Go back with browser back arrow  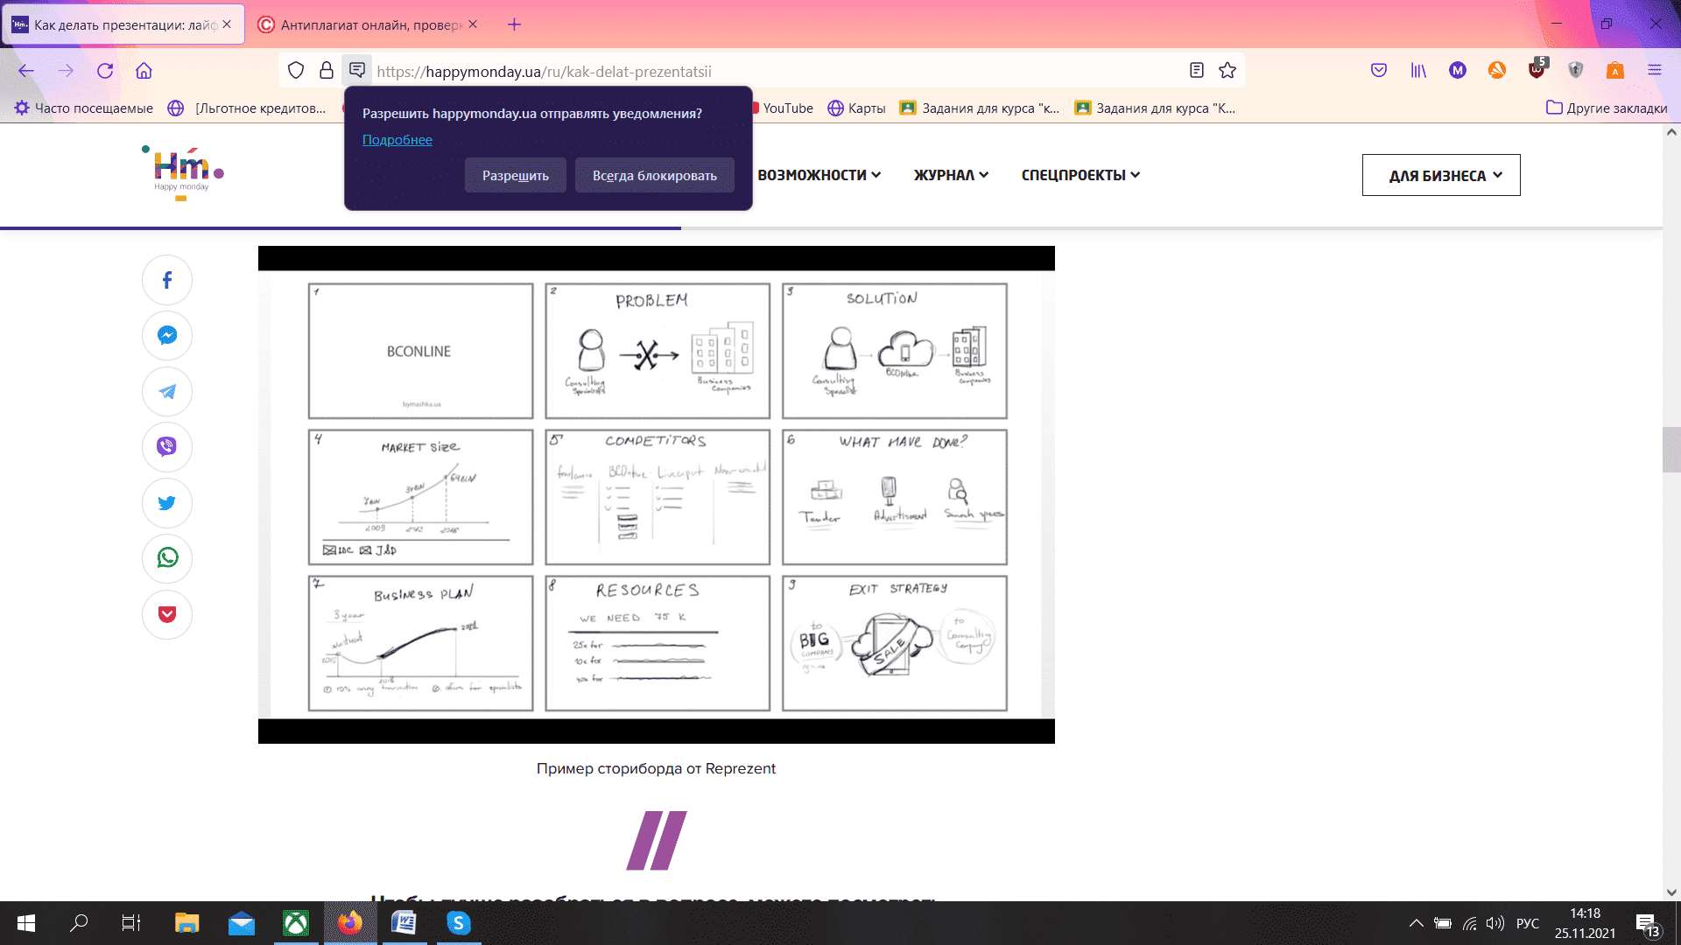click(26, 71)
